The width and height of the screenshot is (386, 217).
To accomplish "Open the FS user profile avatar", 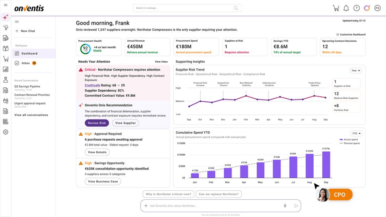I will (377, 8).
